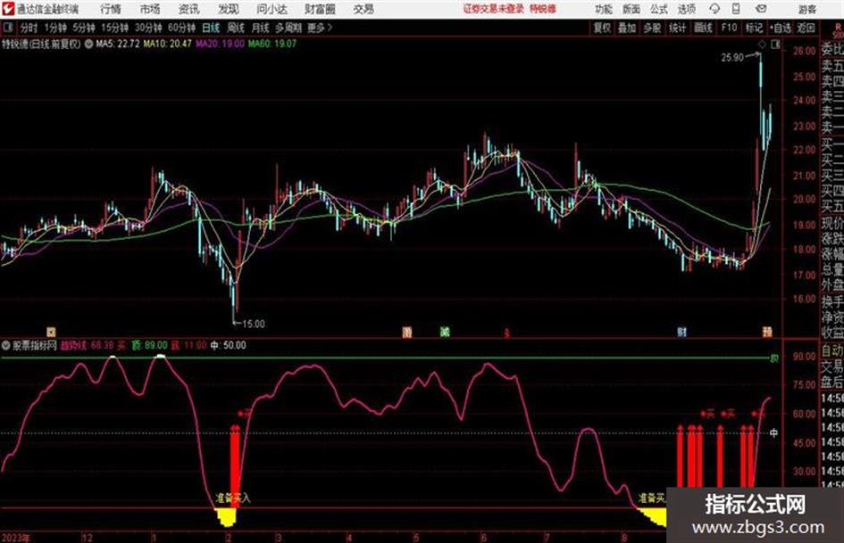Image resolution: width=844 pixels, height=543 pixels.
Task: Switch to 15分钟 period tab
Action: 115,28
